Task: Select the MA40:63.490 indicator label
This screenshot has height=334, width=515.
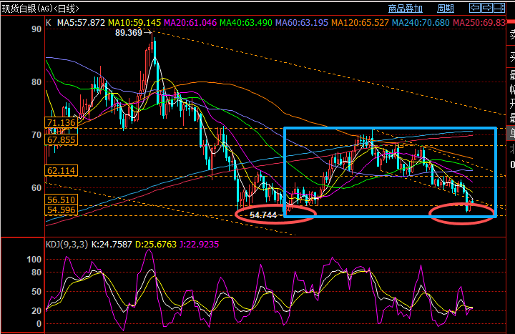Action: tap(245, 23)
